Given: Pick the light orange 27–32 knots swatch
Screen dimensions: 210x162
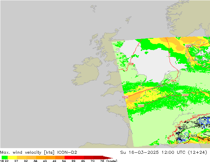Looking at the screenshot, I should pos(22,157).
